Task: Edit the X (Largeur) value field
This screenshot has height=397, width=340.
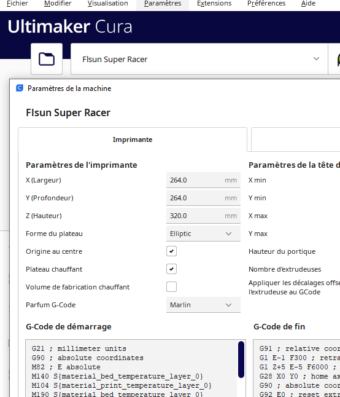Action: [203, 180]
